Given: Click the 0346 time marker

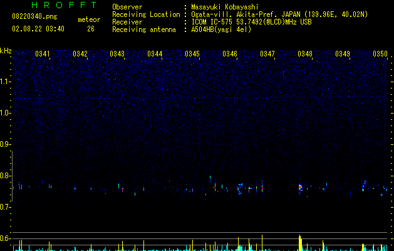Looking at the screenshot, I should click(x=230, y=54).
